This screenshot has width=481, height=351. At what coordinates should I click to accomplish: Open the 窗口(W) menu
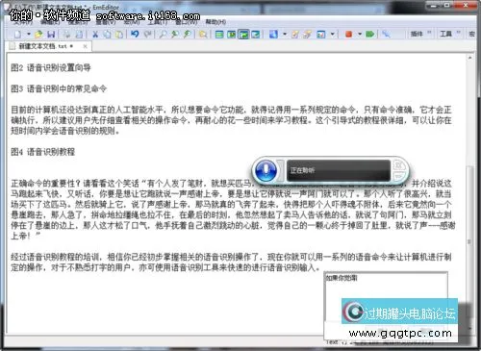187,22
